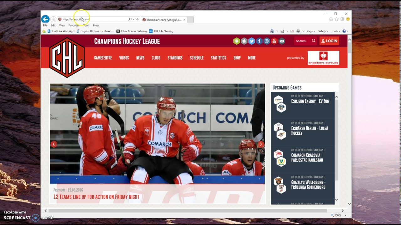Click the IE smiley feedback icon
This screenshot has width=401, height=225.
pyautogui.click(x=348, y=19)
